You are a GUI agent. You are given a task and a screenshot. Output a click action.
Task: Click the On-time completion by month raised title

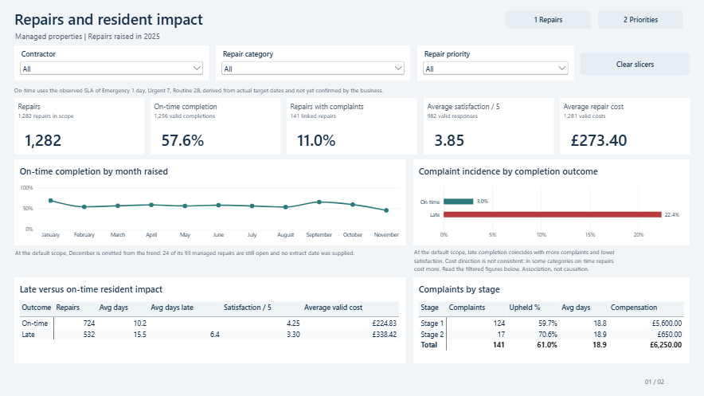coord(93,171)
